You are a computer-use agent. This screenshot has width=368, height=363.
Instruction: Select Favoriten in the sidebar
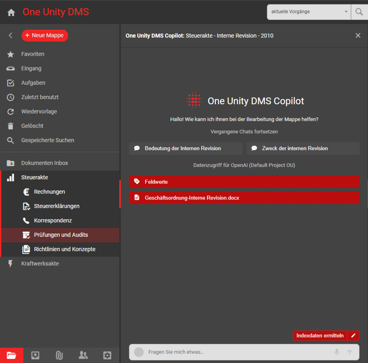pyautogui.click(x=60, y=54)
